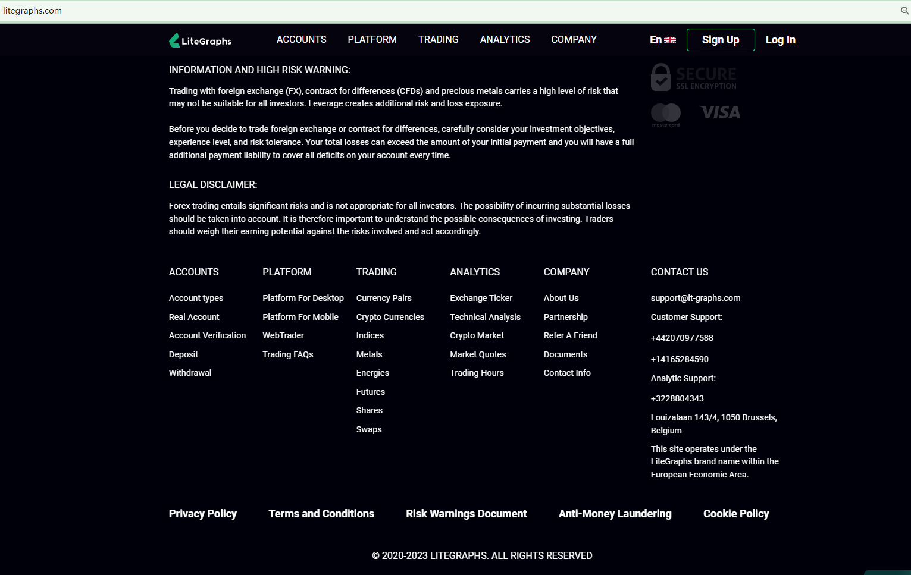Go to Crypto Currencies in the footer

tap(390, 317)
